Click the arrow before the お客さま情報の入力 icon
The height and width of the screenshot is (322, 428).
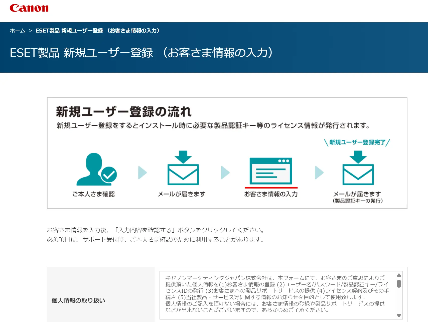tap(225, 173)
